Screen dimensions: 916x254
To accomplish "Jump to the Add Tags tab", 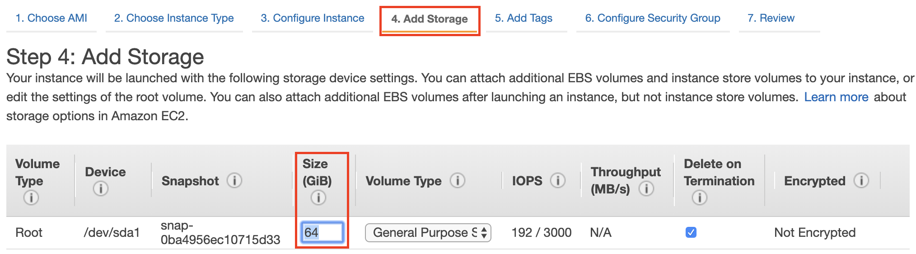I will point(523,18).
